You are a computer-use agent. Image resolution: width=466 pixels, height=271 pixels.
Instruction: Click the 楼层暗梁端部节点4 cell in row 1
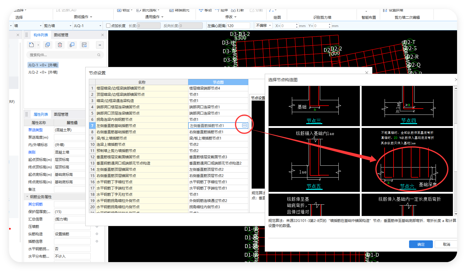pos(218,88)
